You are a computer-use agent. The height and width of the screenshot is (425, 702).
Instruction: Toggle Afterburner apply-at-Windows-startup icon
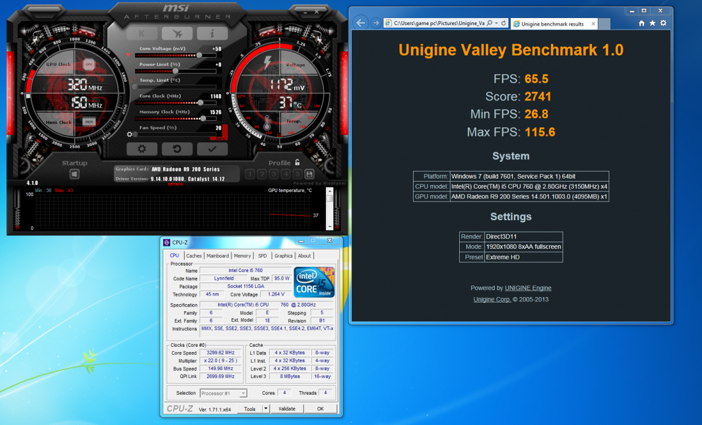(74, 174)
